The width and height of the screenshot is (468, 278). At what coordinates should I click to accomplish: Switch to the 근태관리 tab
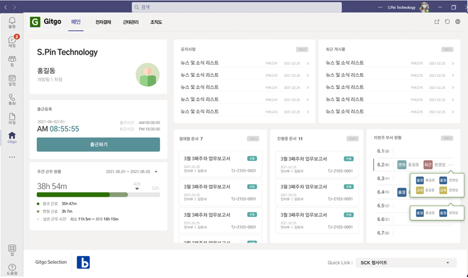[x=130, y=22]
